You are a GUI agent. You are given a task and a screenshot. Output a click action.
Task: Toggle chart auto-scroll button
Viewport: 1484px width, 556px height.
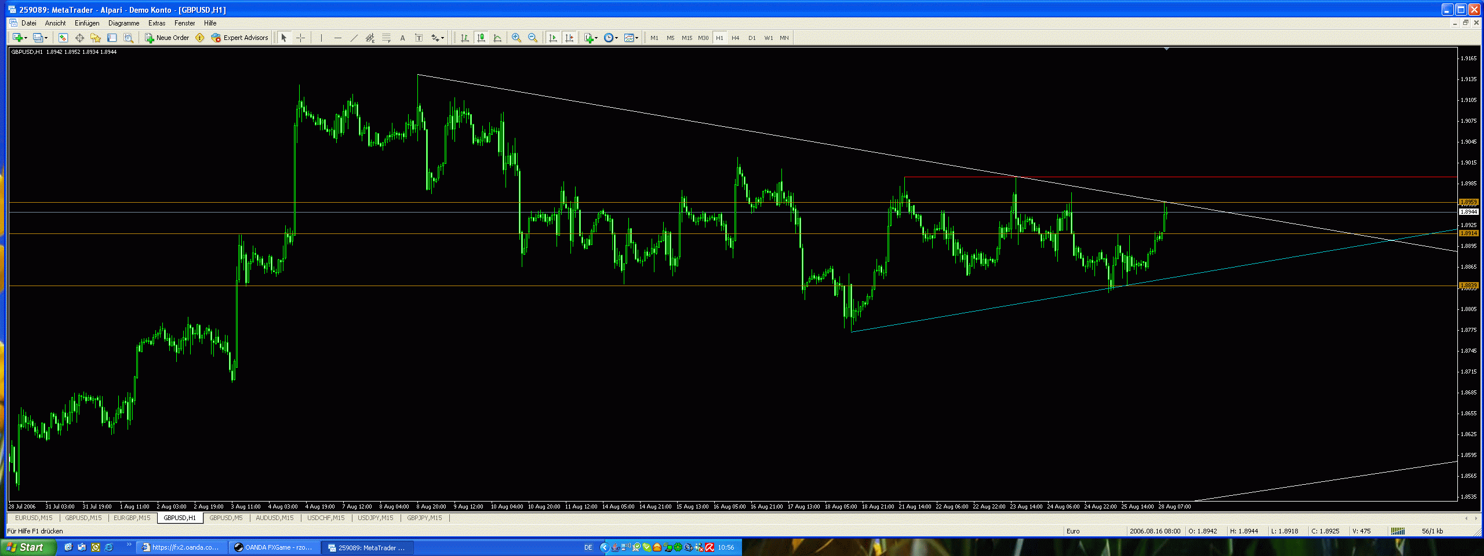(x=553, y=38)
